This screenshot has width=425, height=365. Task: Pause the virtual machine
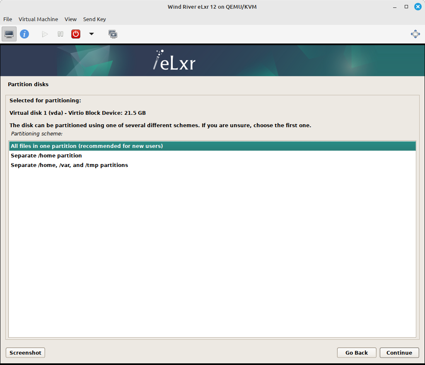point(60,34)
